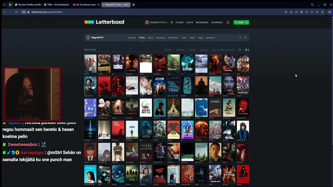Open the Opera menu icon
Screen dimensions: 333x187
[4, 5]
